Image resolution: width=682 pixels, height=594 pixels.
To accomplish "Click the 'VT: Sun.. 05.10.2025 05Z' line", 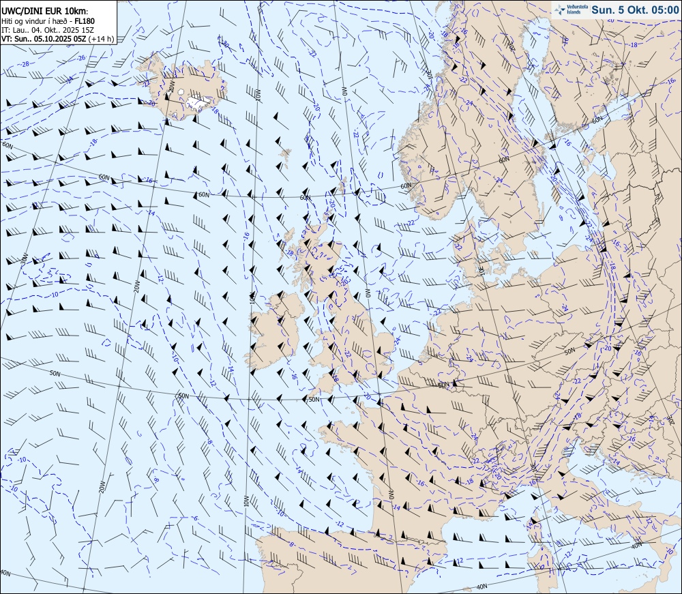I will click(x=57, y=39).
